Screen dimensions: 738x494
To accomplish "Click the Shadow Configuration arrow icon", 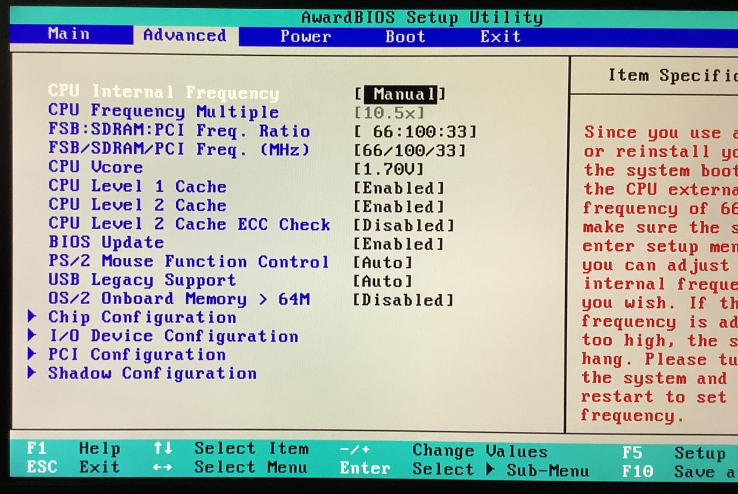I will click(32, 372).
